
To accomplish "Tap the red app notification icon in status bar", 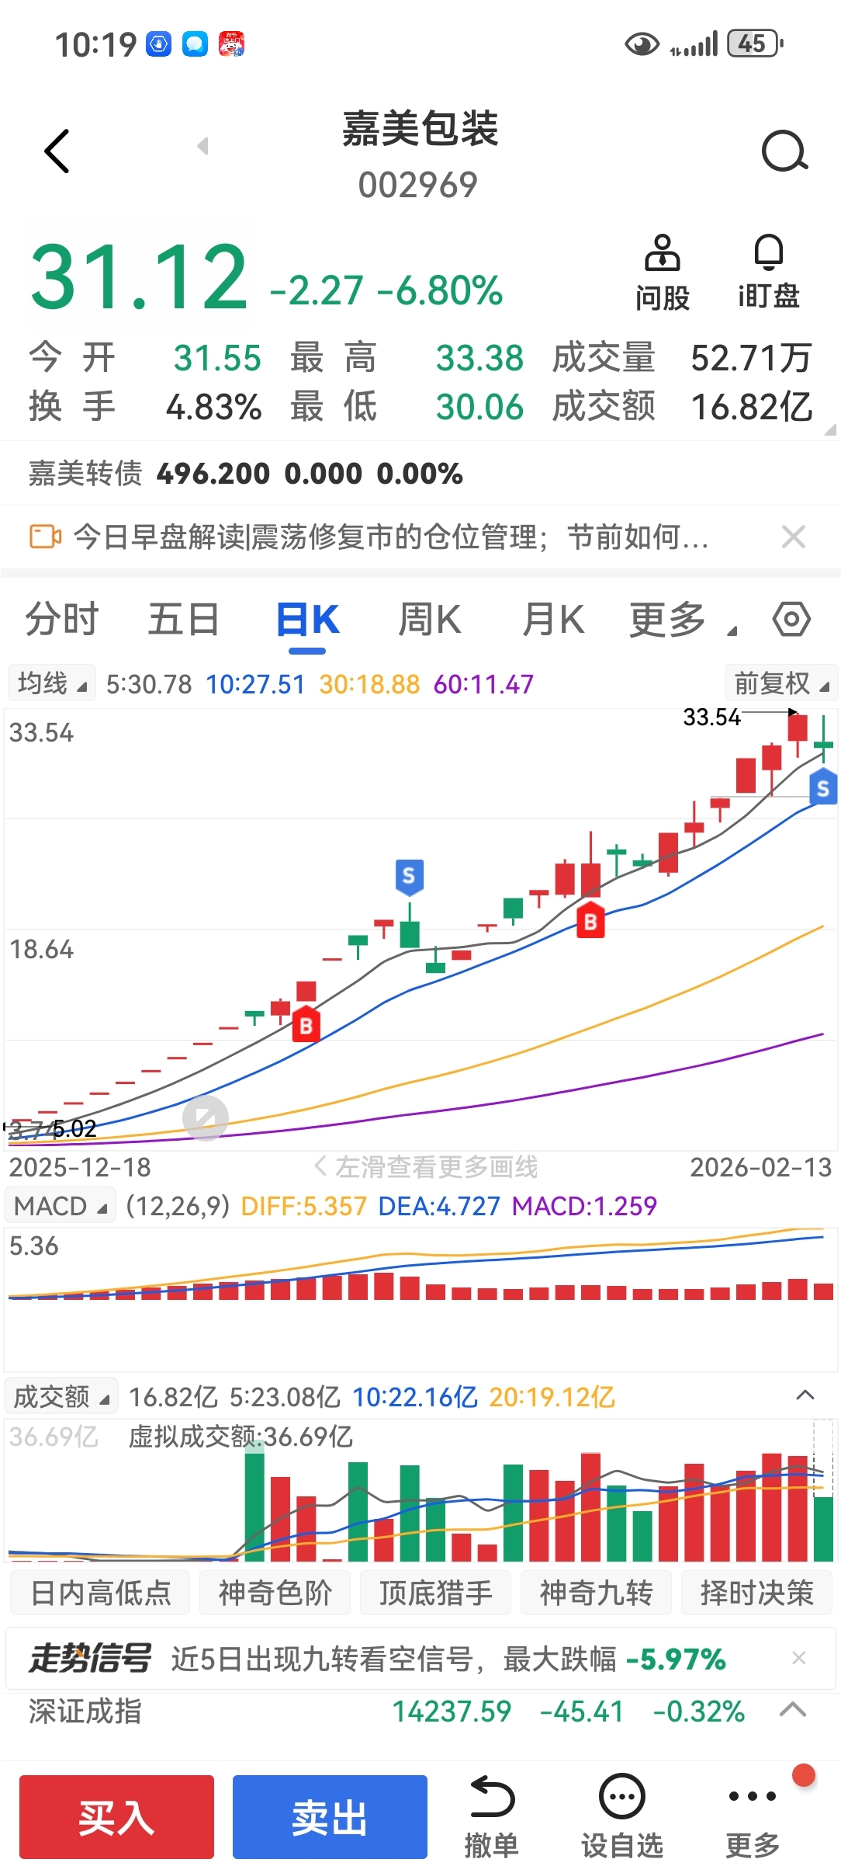I will (x=231, y=44).
